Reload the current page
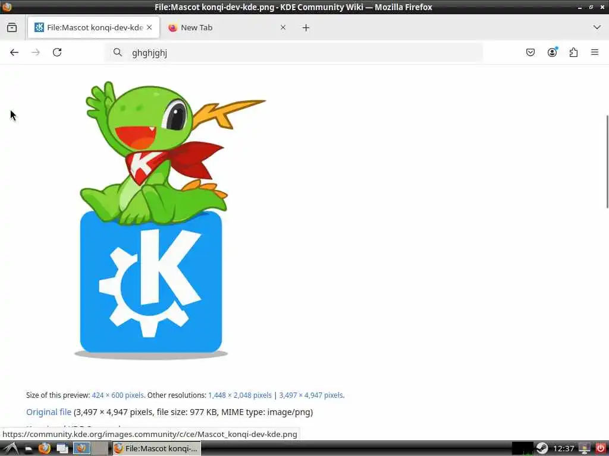 (57, 52)
